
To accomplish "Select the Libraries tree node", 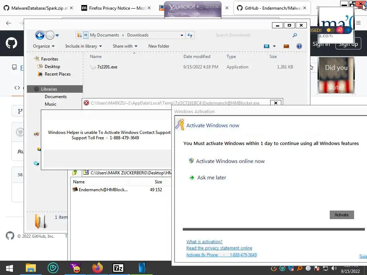I will pos(55,89).
